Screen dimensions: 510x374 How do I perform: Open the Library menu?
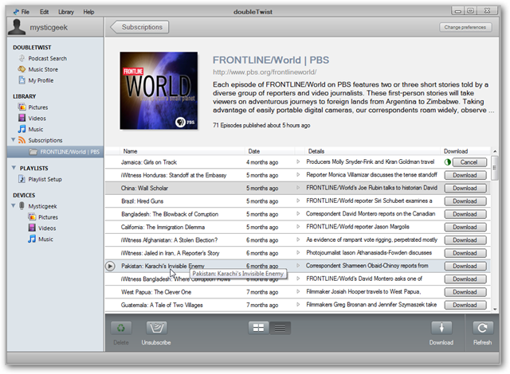pos(66,12)
